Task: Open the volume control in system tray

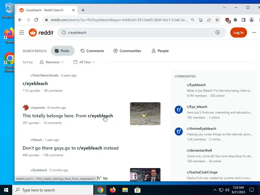Action: tap(227, 190)
